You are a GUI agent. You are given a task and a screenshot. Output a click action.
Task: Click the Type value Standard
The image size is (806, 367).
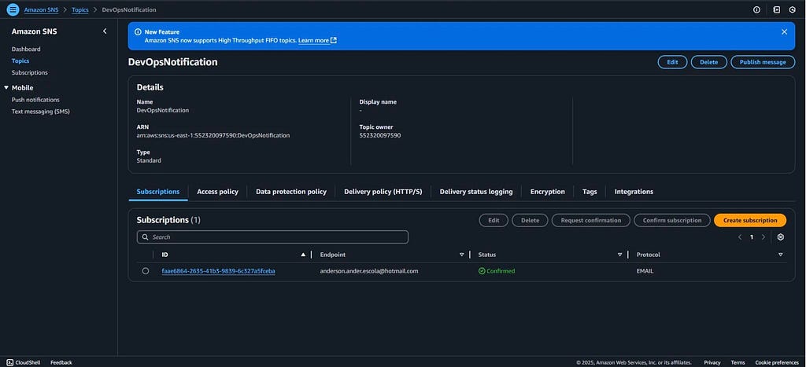(x=149, y=160)
